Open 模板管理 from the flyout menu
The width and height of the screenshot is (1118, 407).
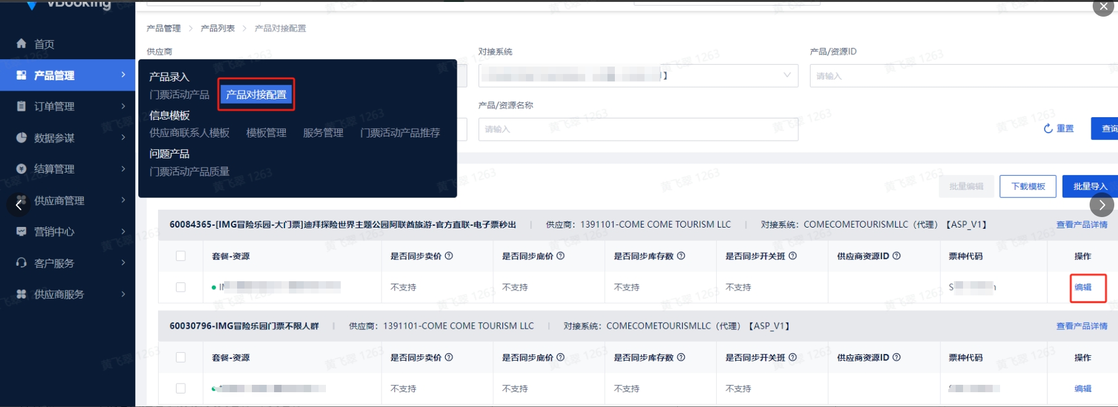coord(266,133)
